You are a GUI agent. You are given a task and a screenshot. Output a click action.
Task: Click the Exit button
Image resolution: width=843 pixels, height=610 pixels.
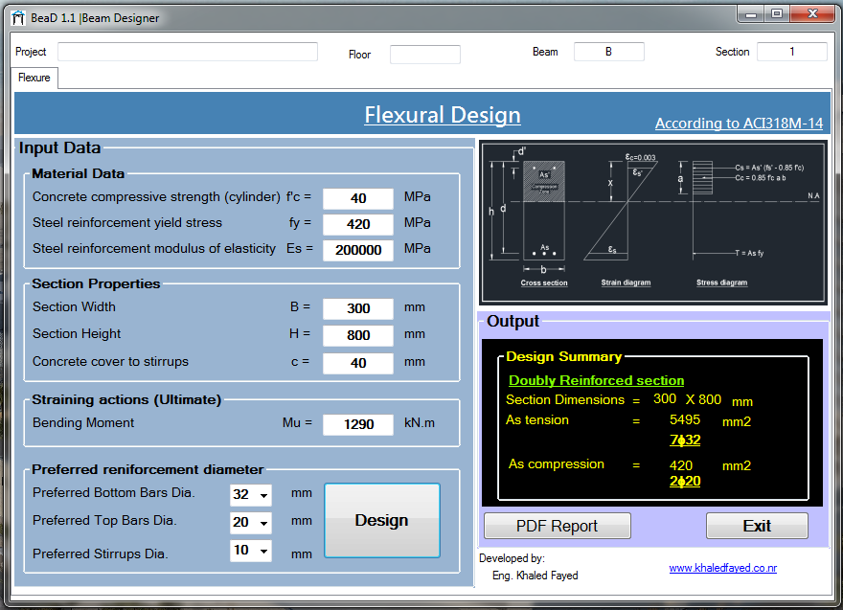[x=757, y=526]
